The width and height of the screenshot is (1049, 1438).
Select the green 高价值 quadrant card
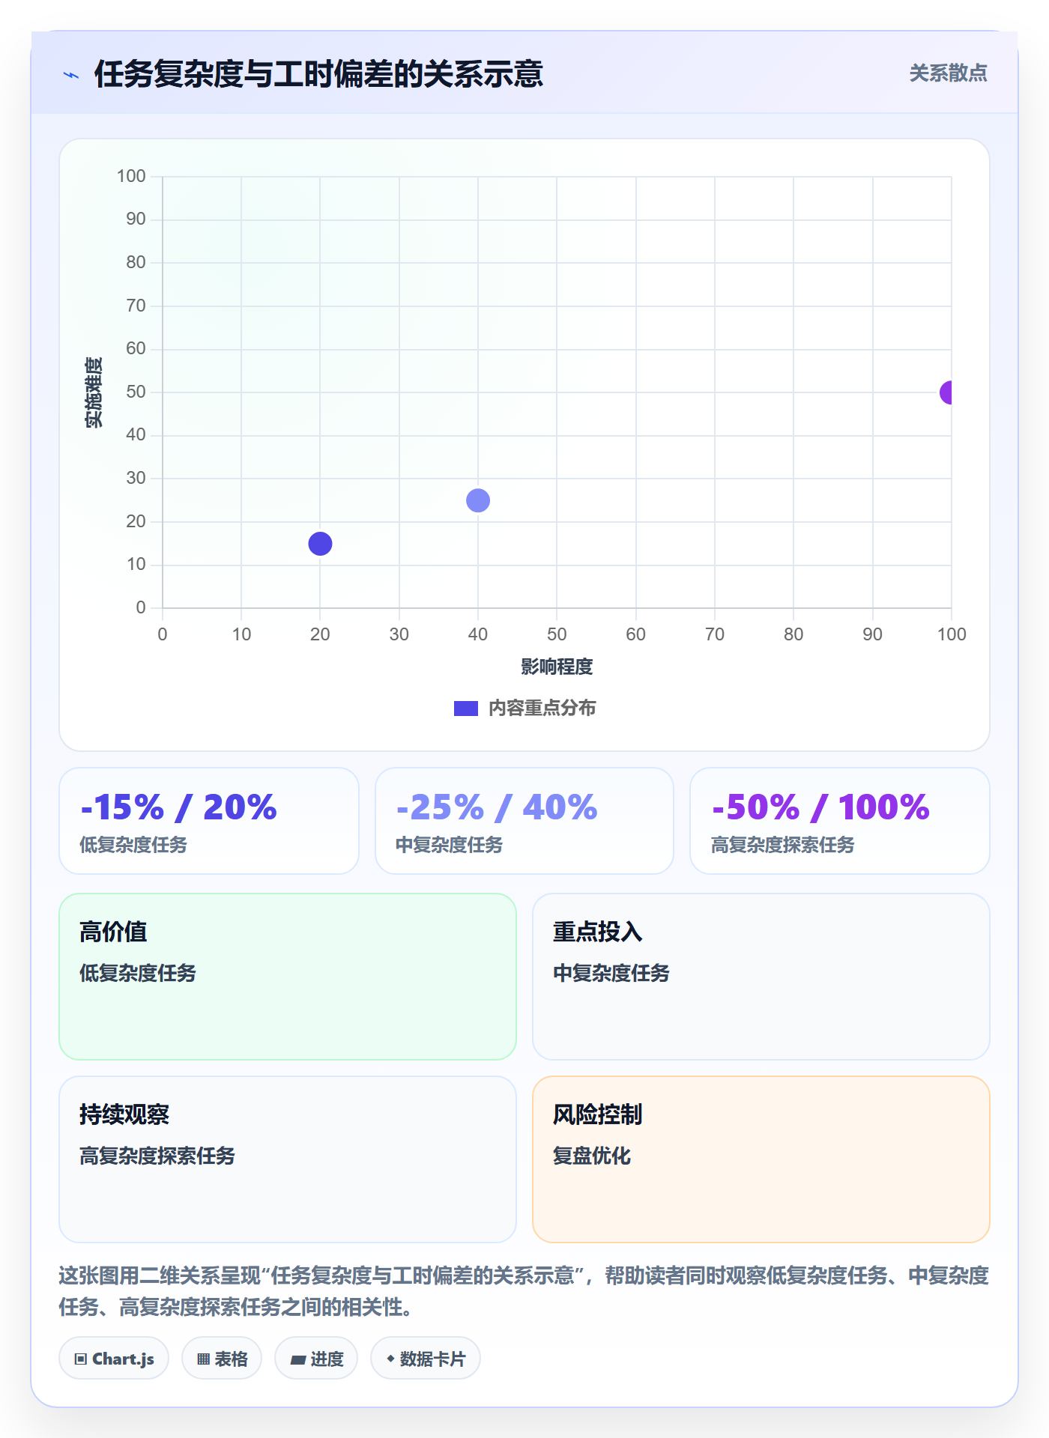(x=288, y=977)
